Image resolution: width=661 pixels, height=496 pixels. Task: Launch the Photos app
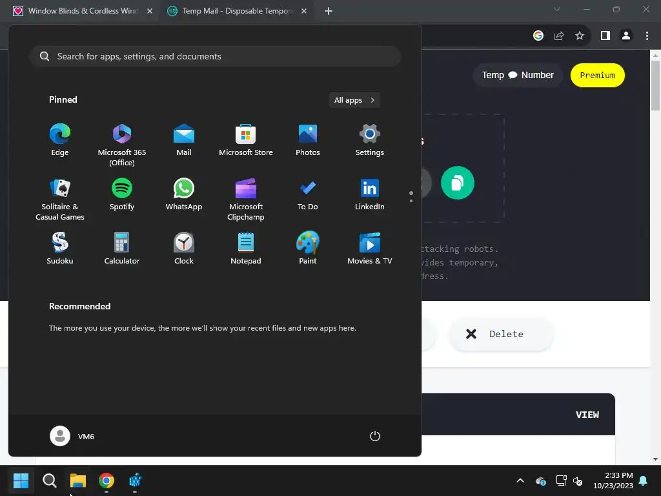(x=308, y=140)
